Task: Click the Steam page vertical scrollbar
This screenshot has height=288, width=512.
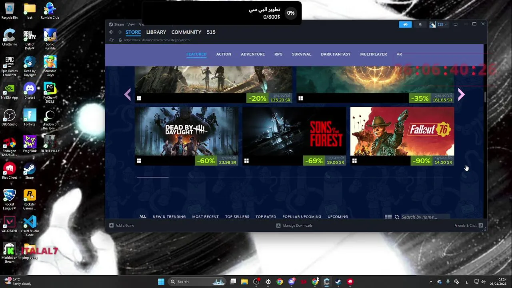Action: pyautogui.click(x=485, y=97)
